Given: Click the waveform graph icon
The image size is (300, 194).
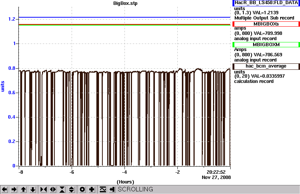Looking at the screenshot, I should 103,189.
